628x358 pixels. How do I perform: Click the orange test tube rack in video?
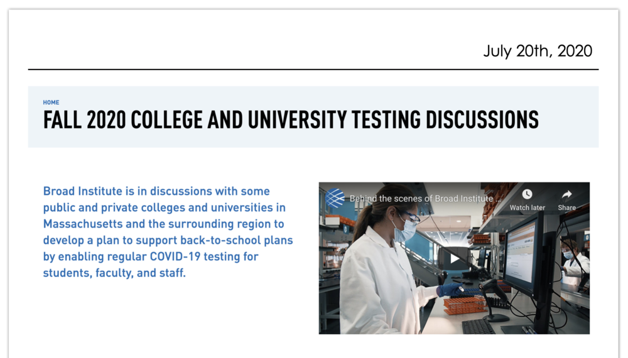465,304
